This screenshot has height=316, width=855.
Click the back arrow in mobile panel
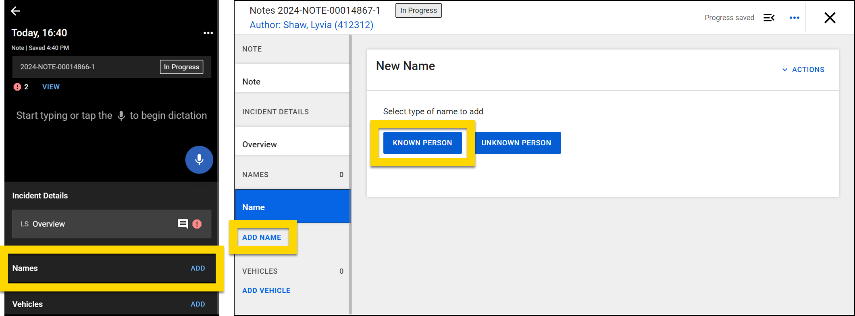pyautogui.click(x=15, y=11)
